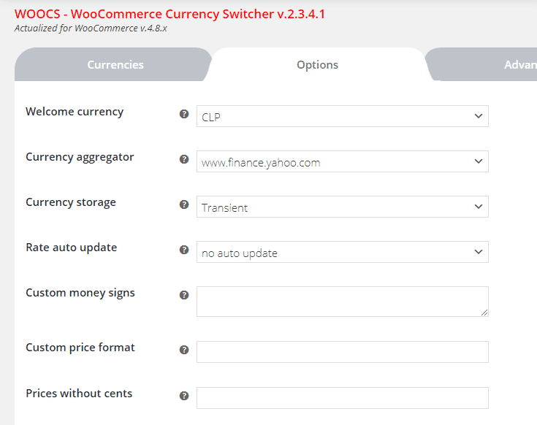Show help for Custom money signs

coord(184,295)
